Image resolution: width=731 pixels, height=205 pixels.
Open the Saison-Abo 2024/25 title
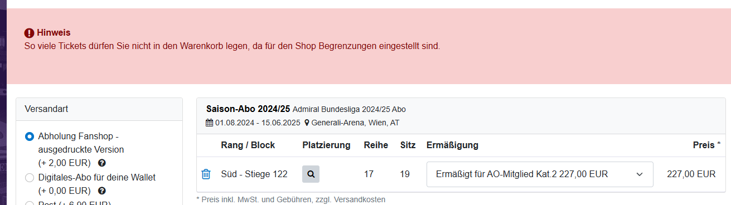tap(248, 109)
